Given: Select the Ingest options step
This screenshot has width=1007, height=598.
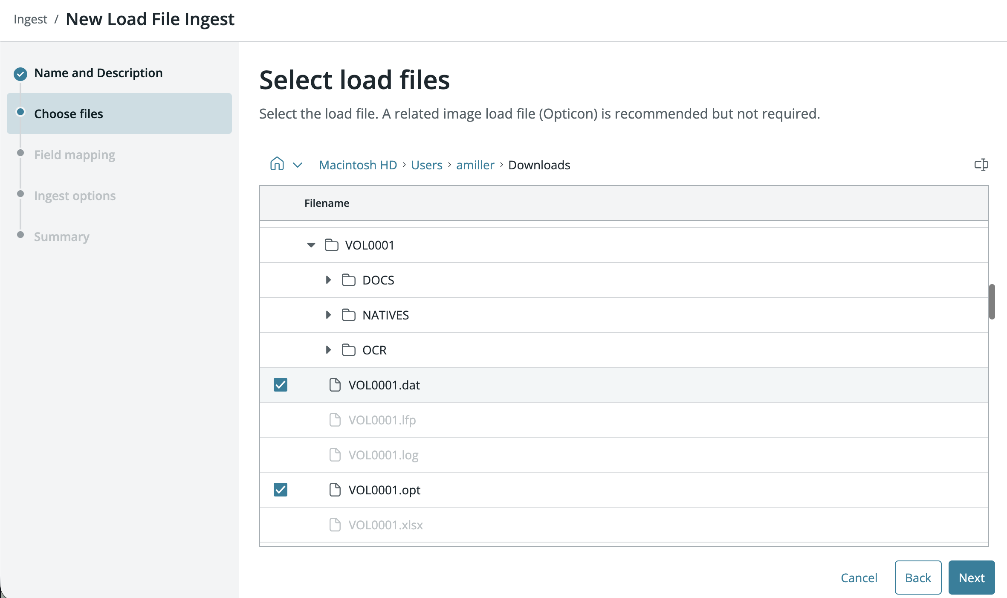Looking at the screenshot, I should click(x=75, y=196).
